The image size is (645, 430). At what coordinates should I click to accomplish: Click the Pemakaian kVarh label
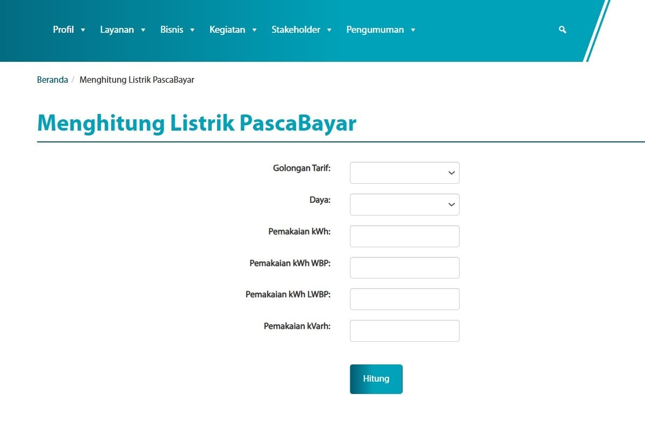(297, 326)
